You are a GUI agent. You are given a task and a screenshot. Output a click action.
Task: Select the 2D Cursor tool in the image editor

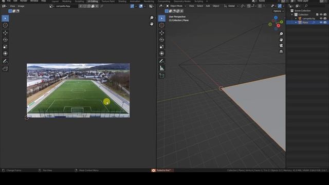click(x=5, y=25)
